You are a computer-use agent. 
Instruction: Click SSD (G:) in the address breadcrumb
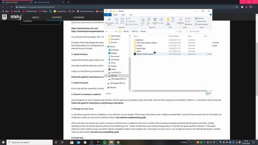[135, 31]
